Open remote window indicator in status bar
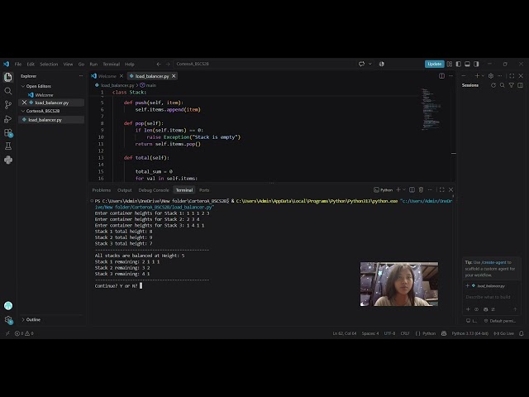Viewport: 529px width, 397px height. (7, 333)
